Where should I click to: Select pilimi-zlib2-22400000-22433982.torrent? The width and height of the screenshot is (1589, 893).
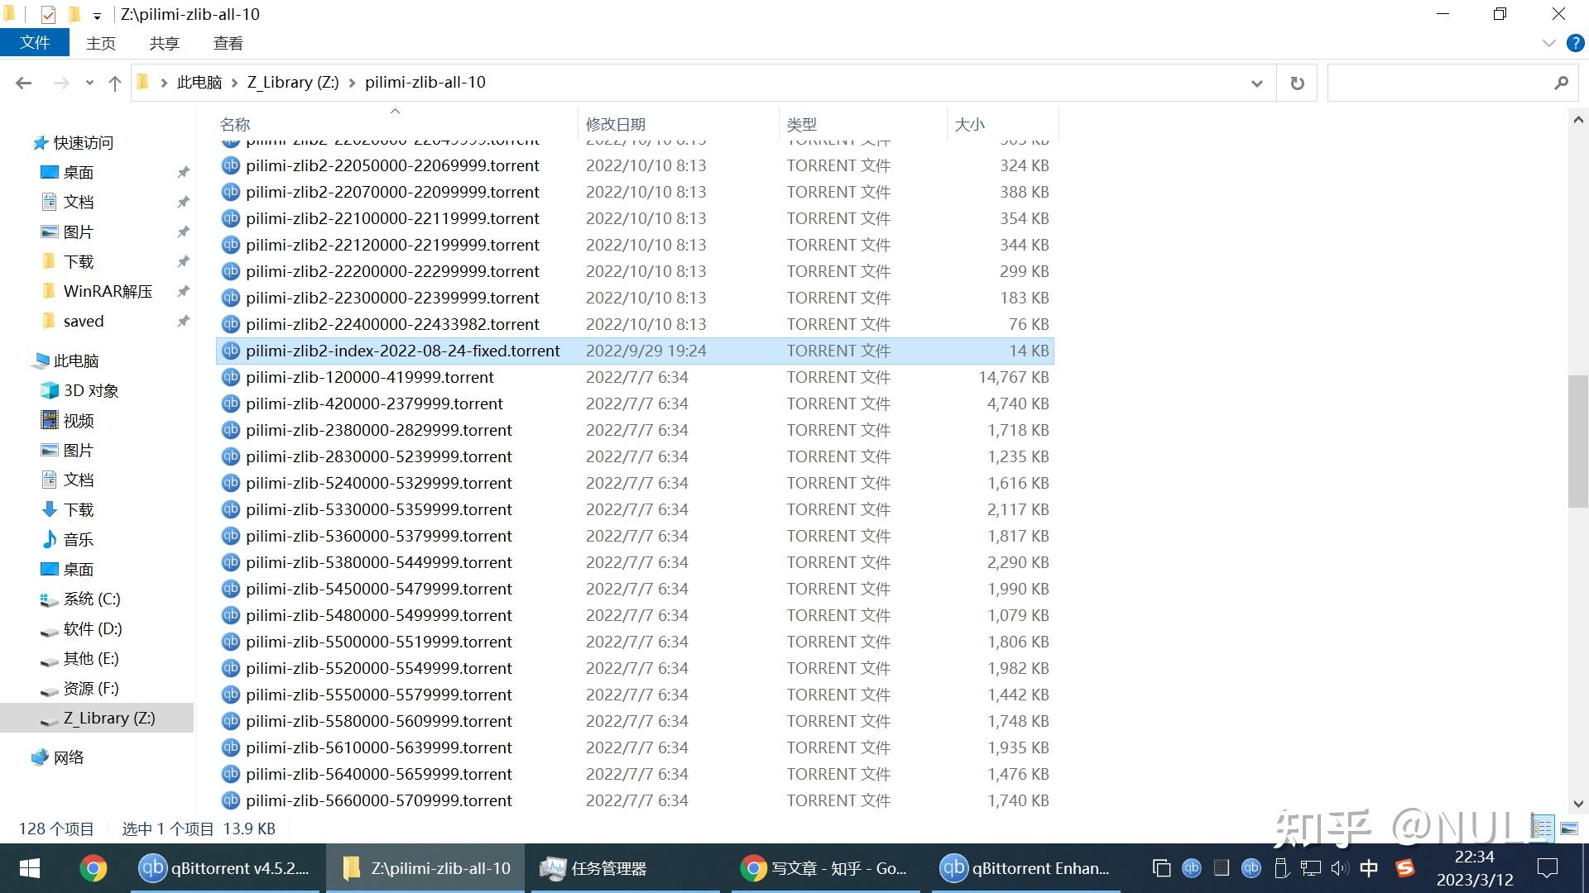(x=635, y=324)
